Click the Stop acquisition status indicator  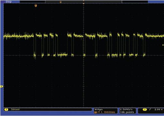pyautogui.click(x=8, y=2)
